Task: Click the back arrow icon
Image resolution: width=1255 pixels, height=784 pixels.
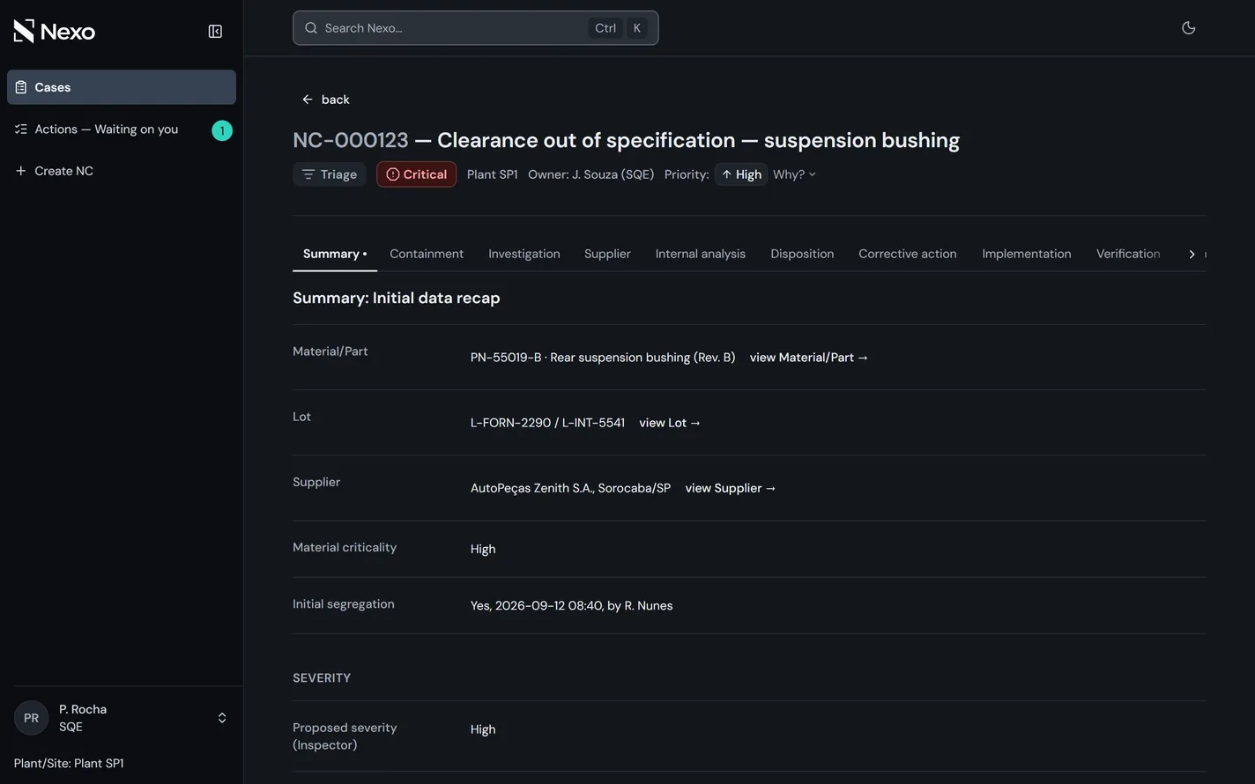Action: click(308, 100)
